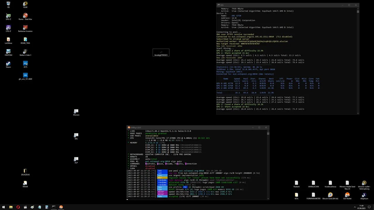This screenshot has height=210, width=374.
Task: Open the Windows Start menu
Action: coord(4,207)
